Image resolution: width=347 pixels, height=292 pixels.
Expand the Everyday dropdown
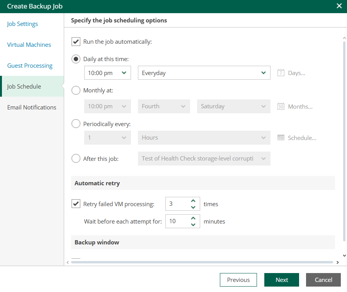[204, 73]
